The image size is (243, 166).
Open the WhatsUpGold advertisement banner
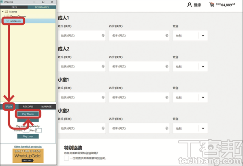point(28,156)
